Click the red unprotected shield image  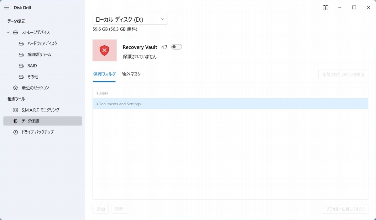[x=105, y=50]
